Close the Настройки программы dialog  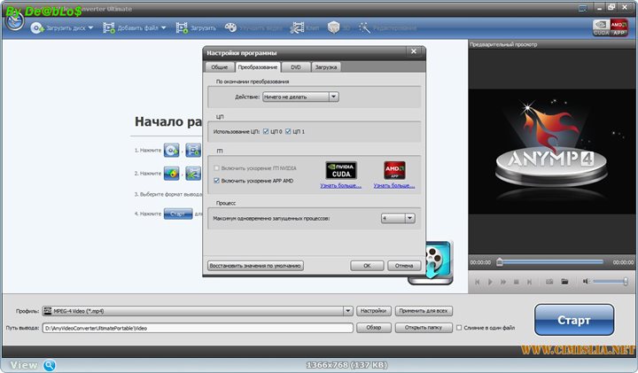(x=414, y=51)
